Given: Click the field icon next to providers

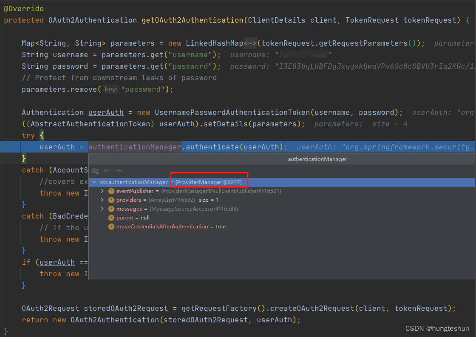Looking at the screenshot, I should [x=110, y=200].
